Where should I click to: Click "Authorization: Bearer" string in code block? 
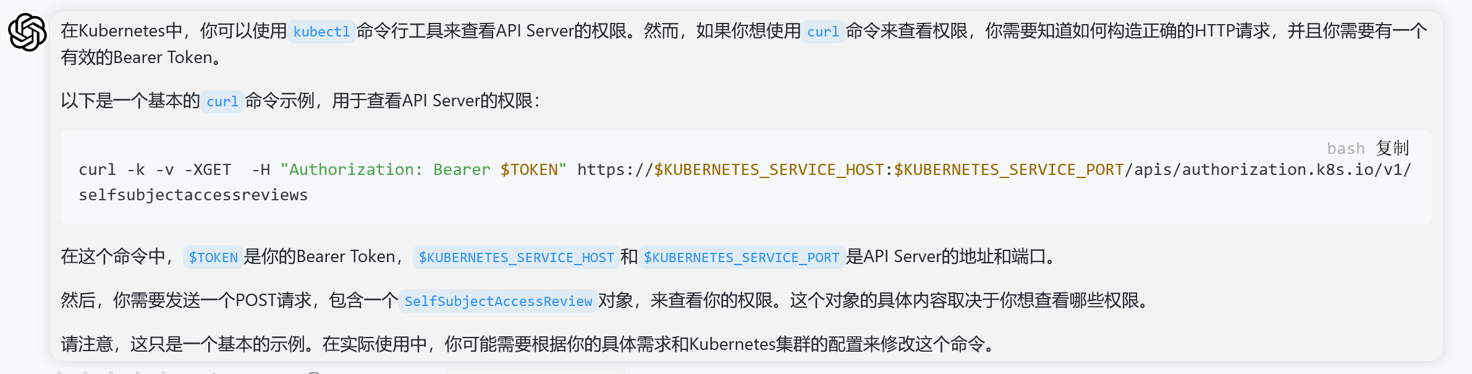tap(386, 169)
